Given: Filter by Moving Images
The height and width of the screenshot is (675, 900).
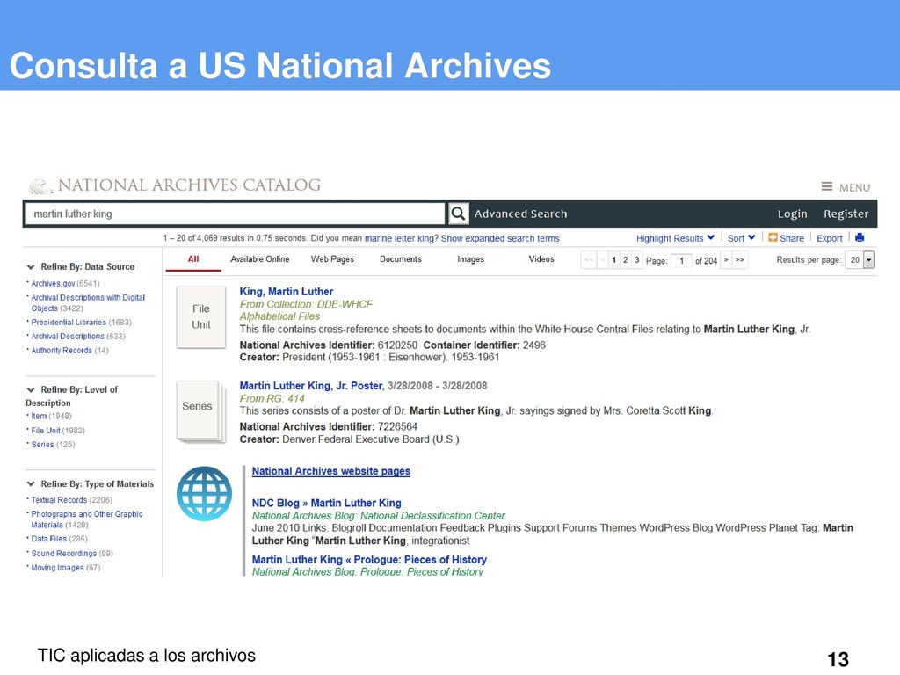Looking at the screenshot, I should 57,568.
